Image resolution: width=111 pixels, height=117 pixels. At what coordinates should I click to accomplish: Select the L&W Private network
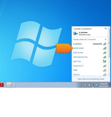pos(90,53)
